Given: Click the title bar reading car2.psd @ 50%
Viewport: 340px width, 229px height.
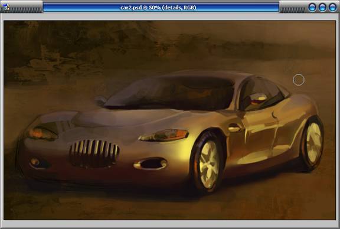Looking at the screenshot, I should tap(161, 8).
